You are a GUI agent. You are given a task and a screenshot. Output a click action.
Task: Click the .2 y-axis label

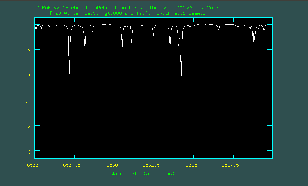coord(28,127)
